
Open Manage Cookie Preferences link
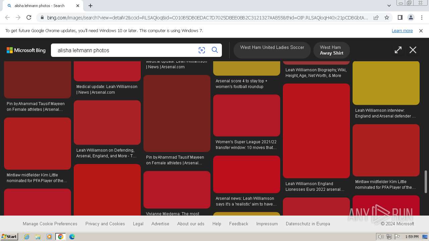pyautogui.click(x=50, y=224)
